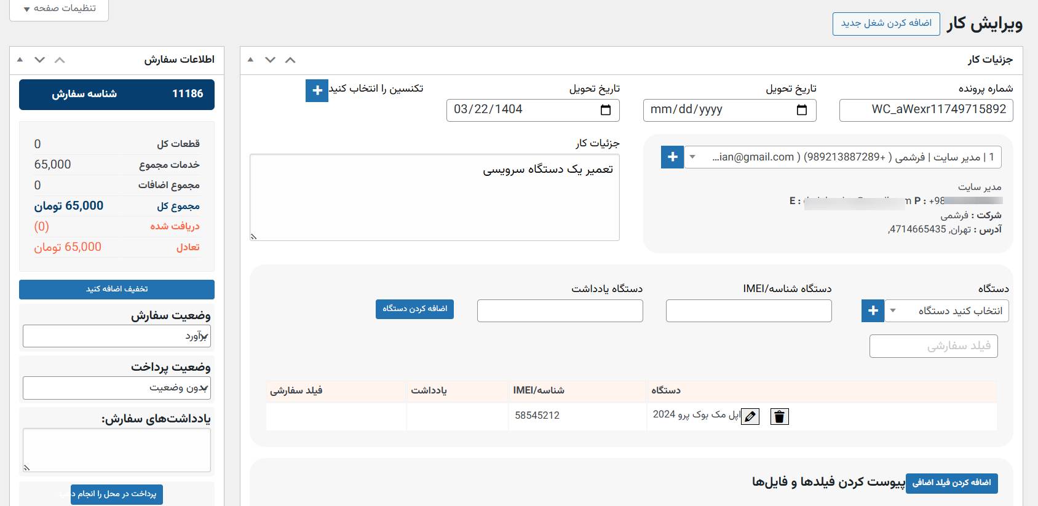Open 'انتخاب کنید دستگاه' device dropdown
Viewport: 1038px width, 506px height.
946,310
